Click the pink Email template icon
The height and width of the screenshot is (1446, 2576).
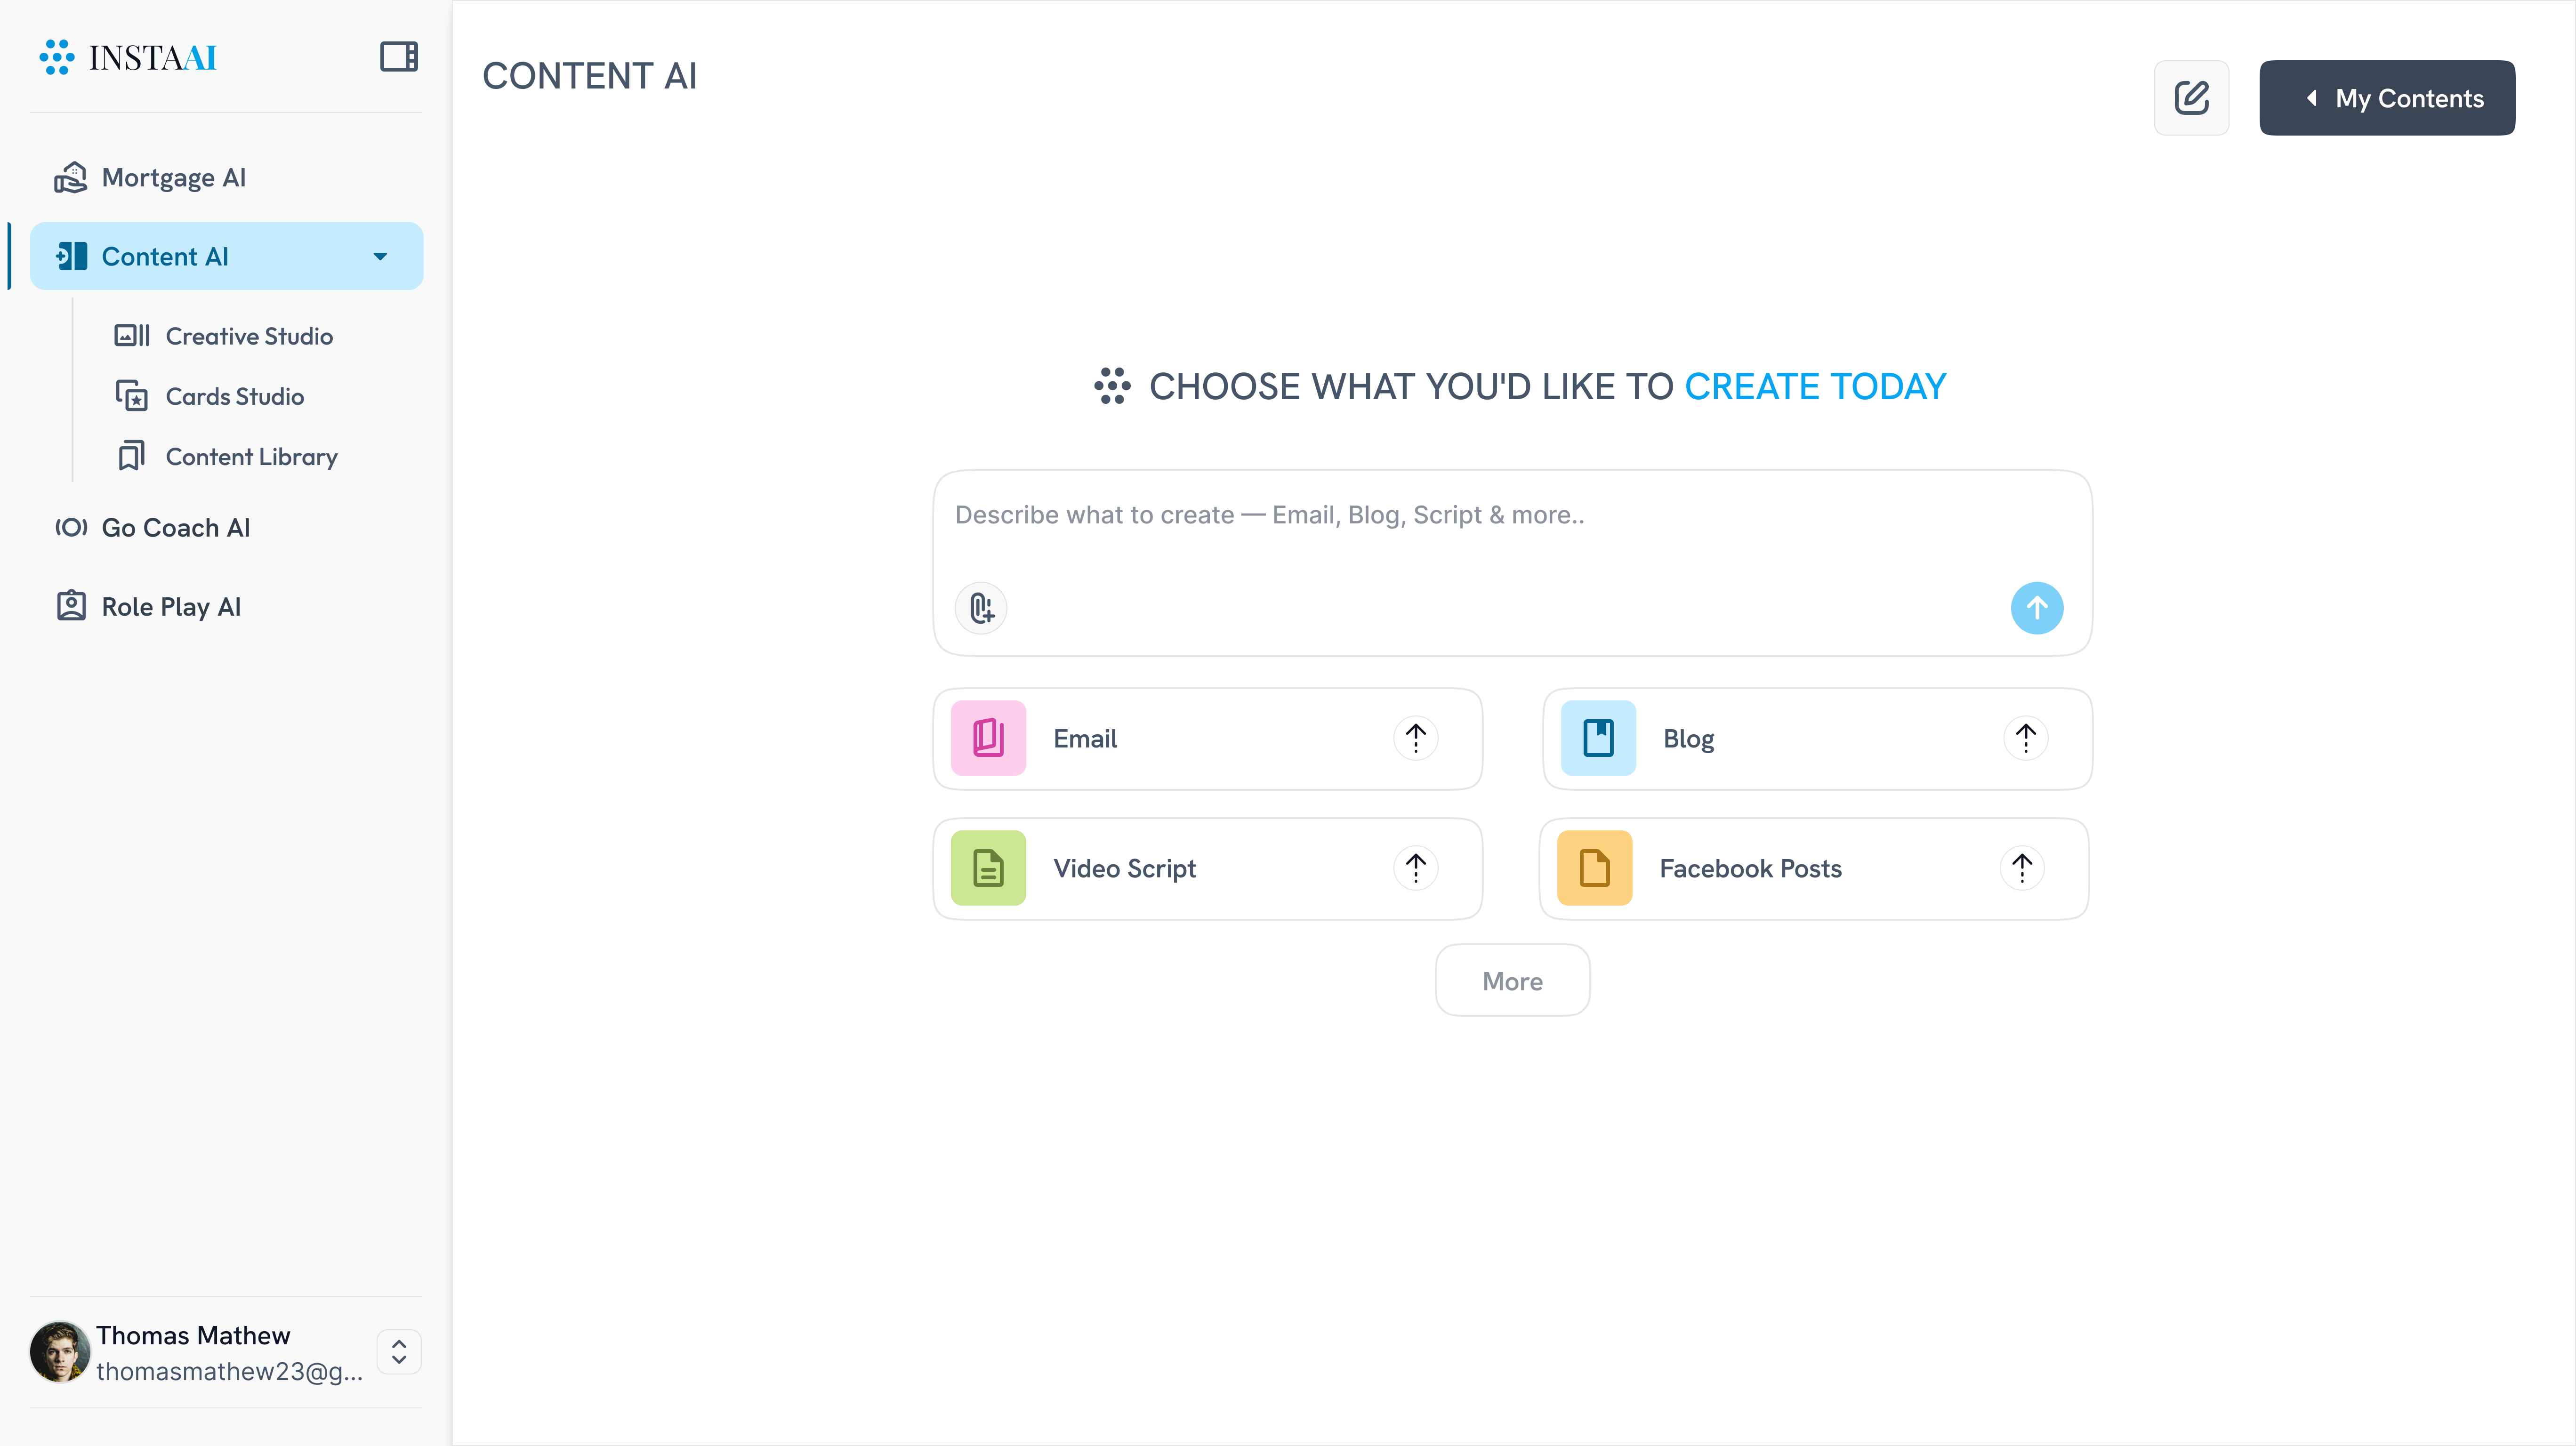point(988,738)
